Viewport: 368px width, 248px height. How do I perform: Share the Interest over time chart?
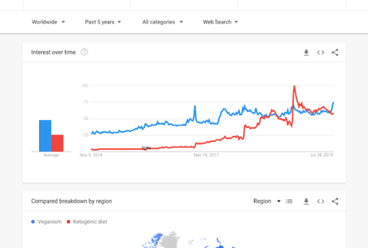[335, 52]
